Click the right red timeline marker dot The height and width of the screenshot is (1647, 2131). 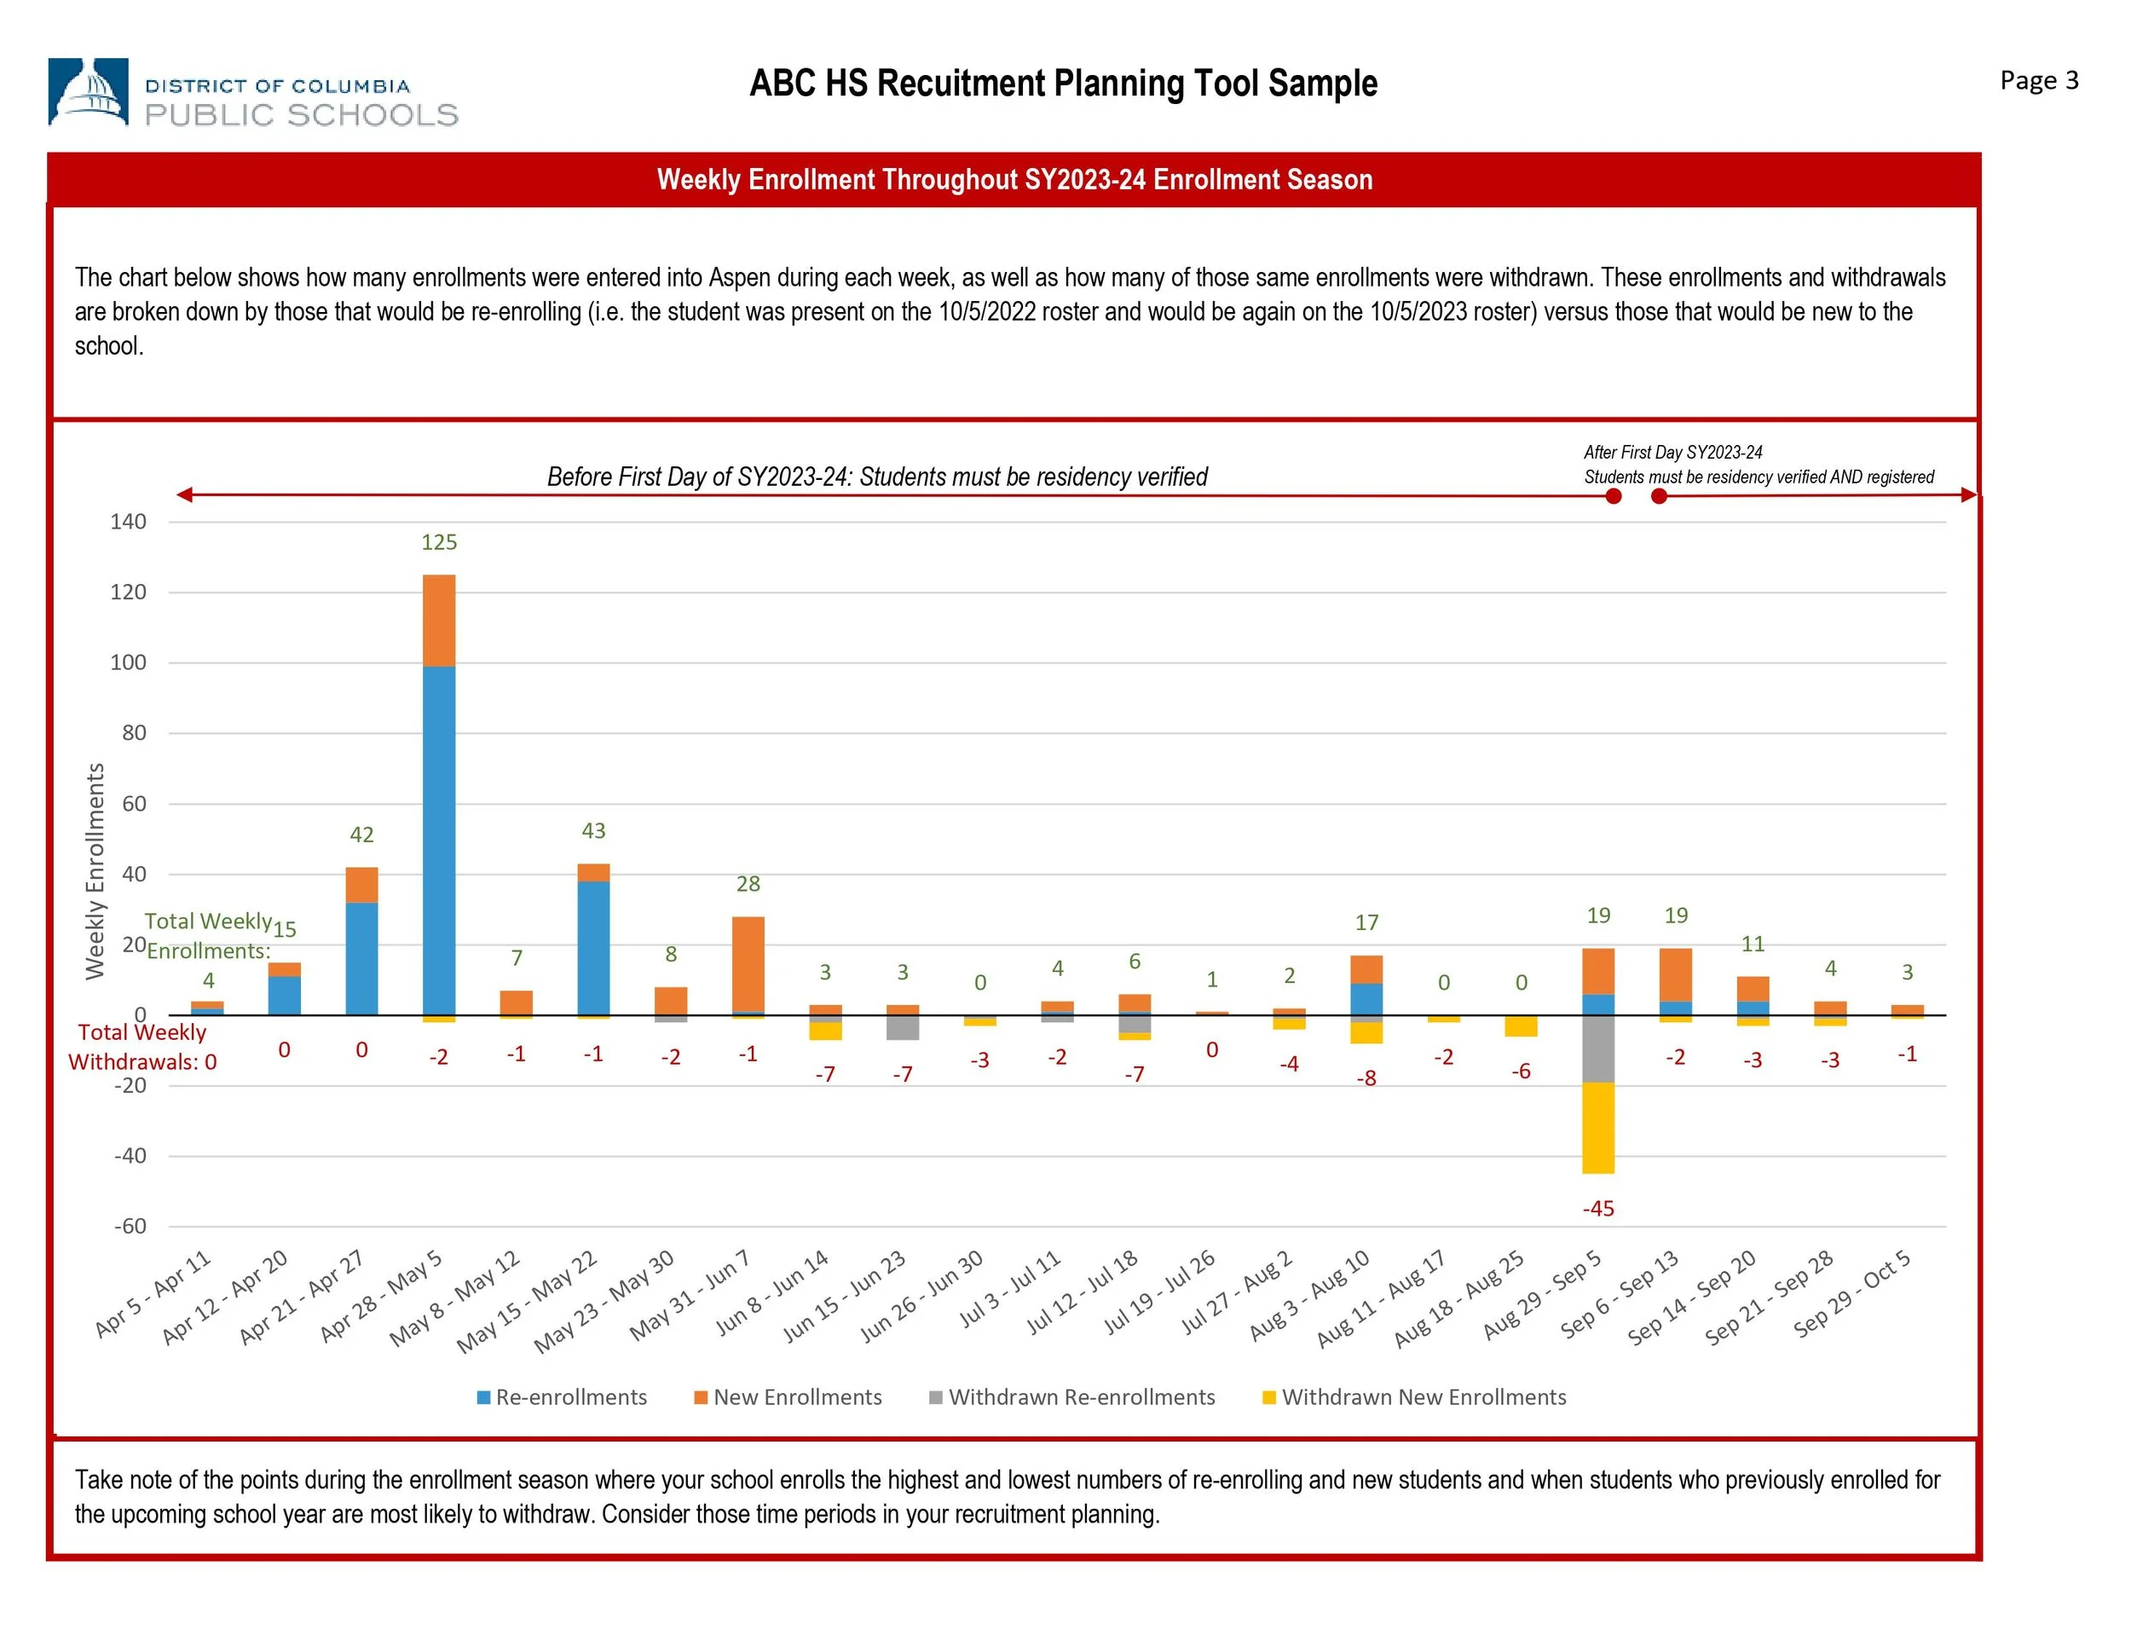[1658, 497]
